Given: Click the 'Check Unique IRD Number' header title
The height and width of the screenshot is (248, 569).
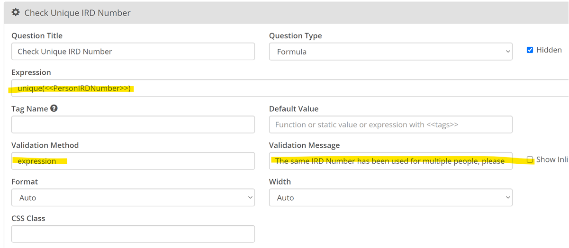Looking at the screenshot, I should pos(77,13).
